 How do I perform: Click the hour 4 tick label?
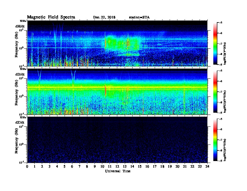[x=57, y=167]
